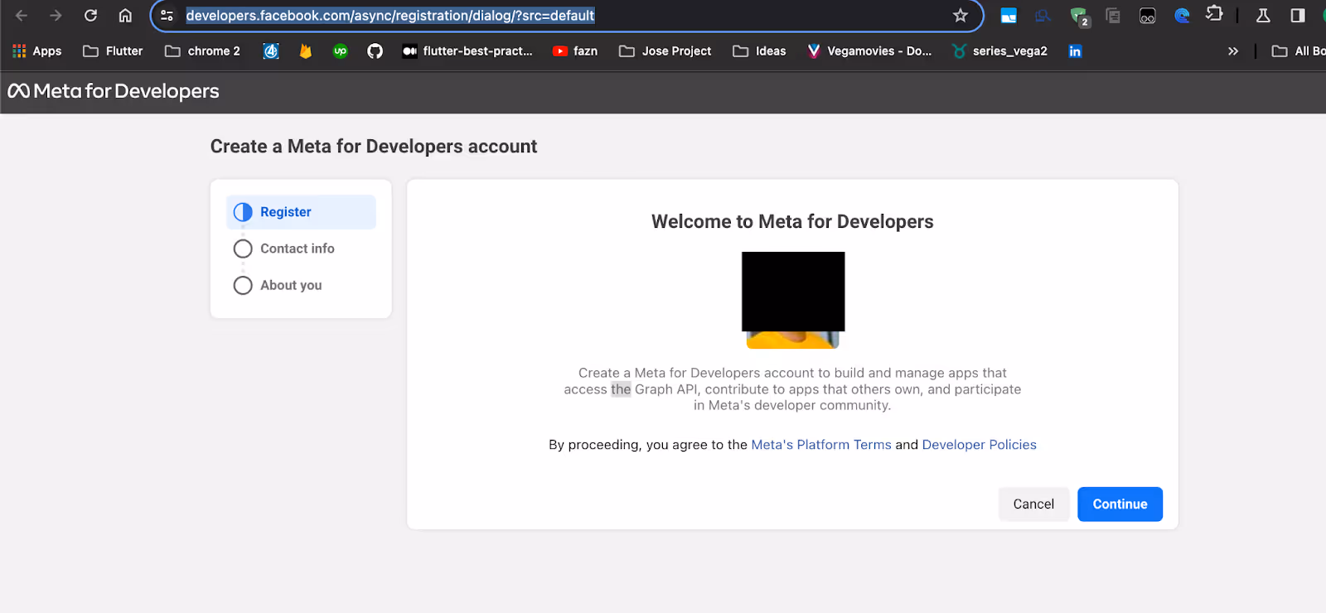Open the Flutter bookmarks folder
This screenshot has height=613, width=1326.
point(113,51)
